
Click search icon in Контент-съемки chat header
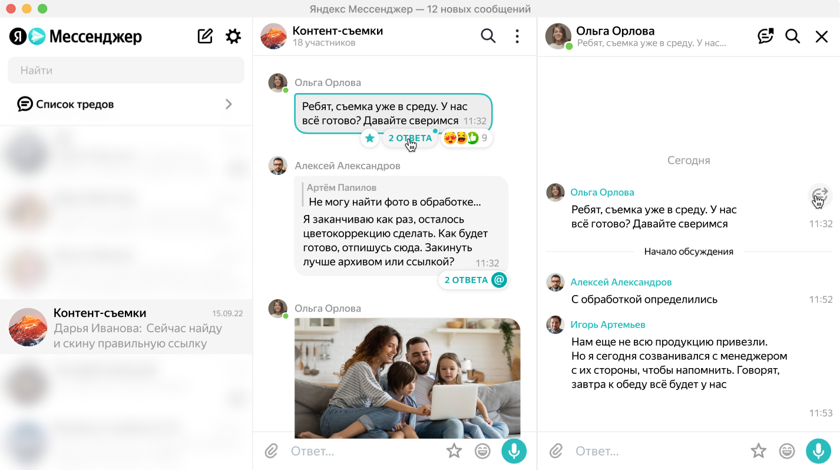pos(488,37)
